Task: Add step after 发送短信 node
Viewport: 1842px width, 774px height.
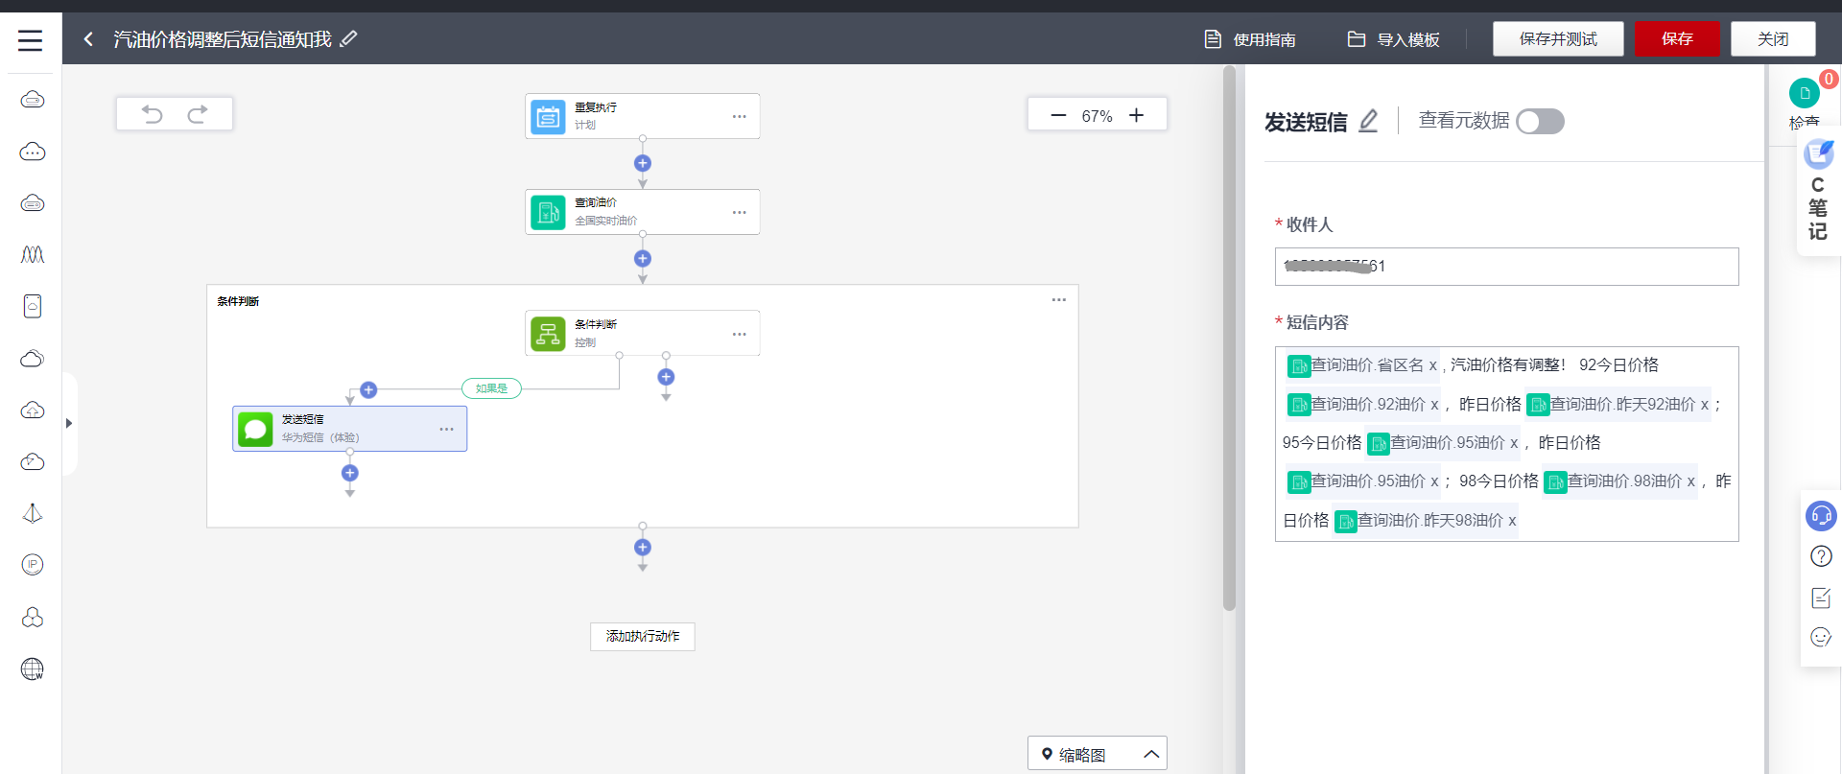Action: [350, 473]
